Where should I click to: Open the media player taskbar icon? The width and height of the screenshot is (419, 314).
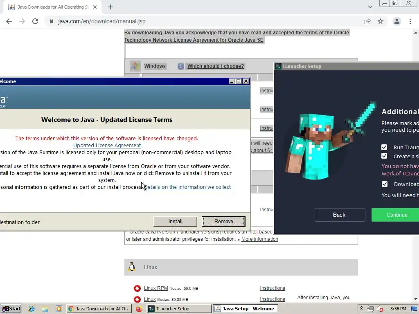pos(59,309)
